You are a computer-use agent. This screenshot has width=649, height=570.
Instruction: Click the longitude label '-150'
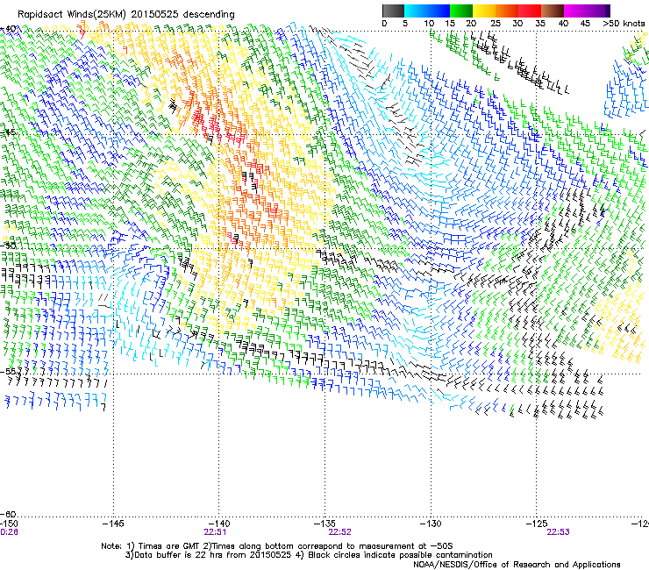click(9, 524)
